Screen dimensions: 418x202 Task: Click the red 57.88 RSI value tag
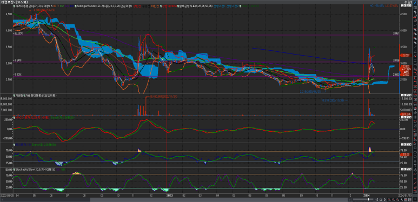[406, 154]
